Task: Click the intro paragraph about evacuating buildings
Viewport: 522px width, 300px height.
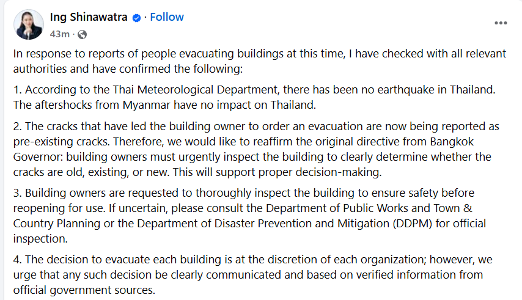Action: pos(260,61)
